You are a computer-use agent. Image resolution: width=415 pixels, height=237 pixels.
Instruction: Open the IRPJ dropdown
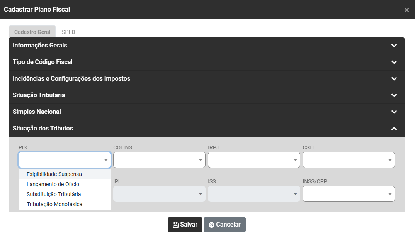(254, 160)
